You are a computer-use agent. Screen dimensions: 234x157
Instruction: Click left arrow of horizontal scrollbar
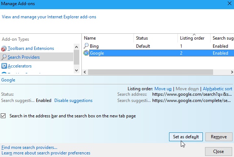(85, 72)
